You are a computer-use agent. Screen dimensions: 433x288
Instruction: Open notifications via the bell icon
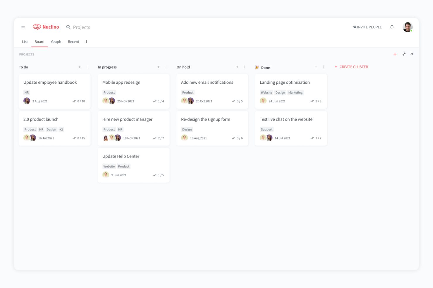coord(392,27)
